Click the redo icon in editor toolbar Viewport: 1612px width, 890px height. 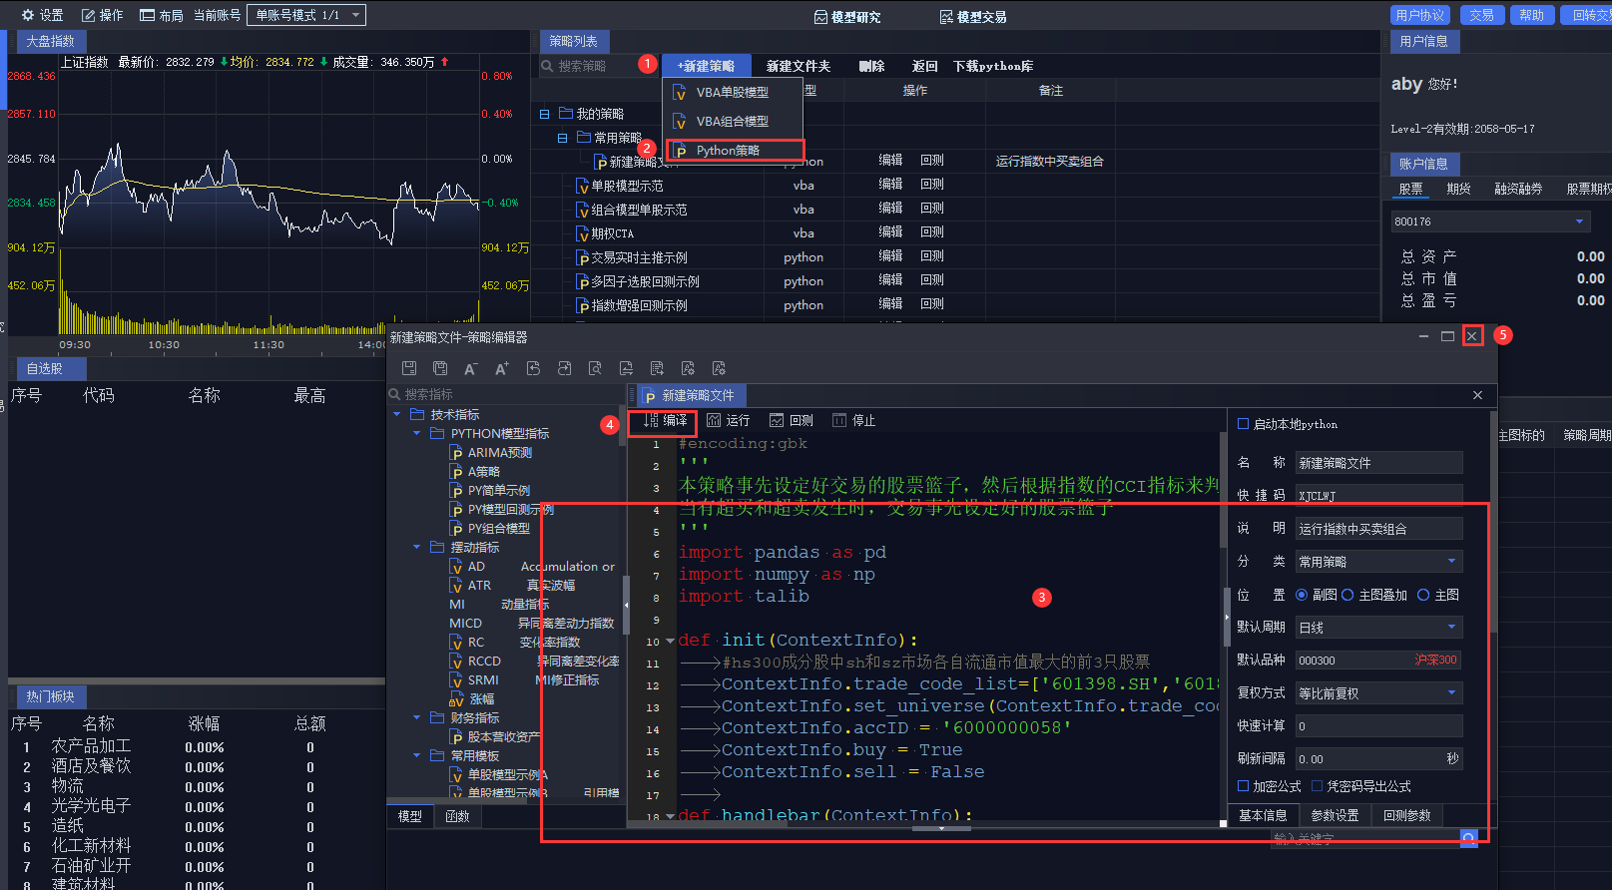564,368
